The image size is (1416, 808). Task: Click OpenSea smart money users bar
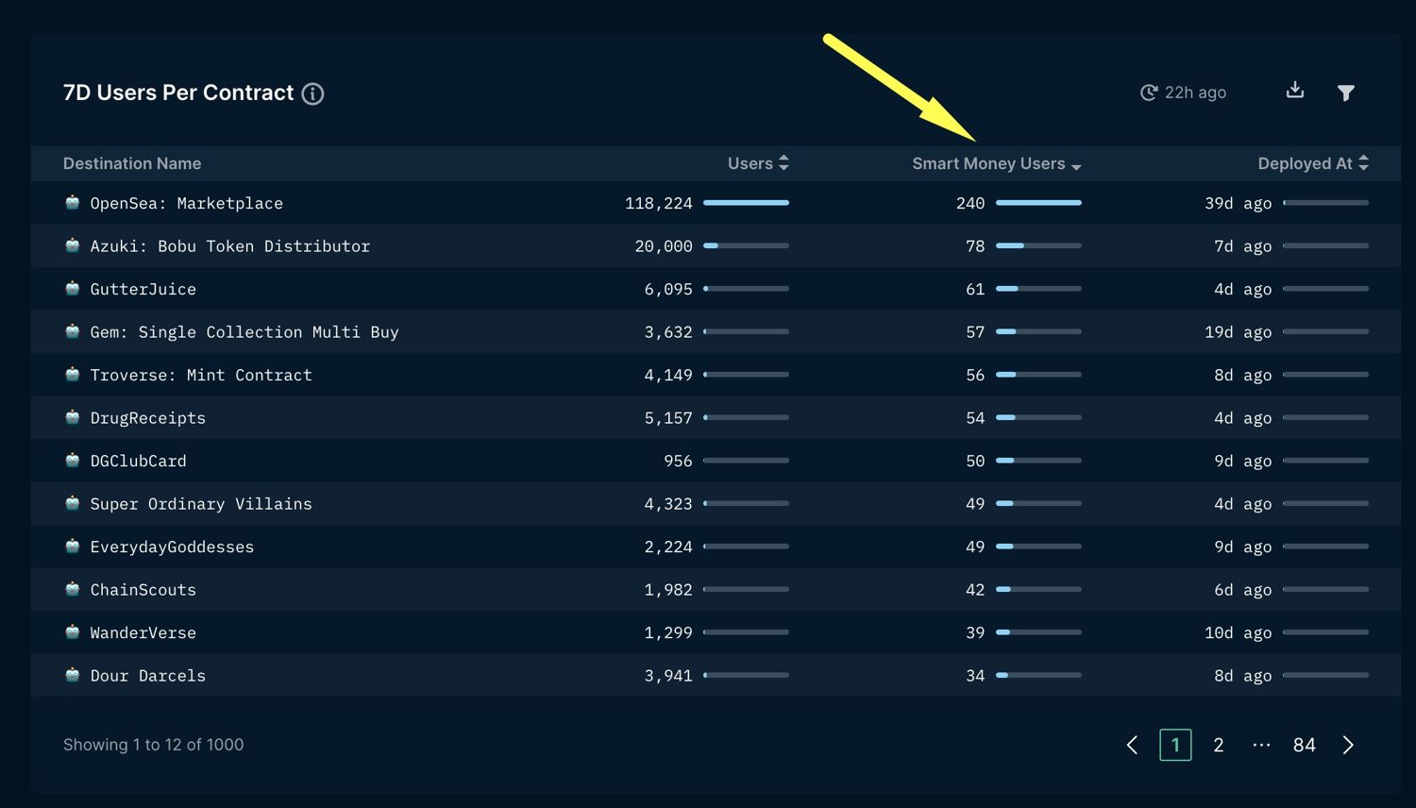1038,203
